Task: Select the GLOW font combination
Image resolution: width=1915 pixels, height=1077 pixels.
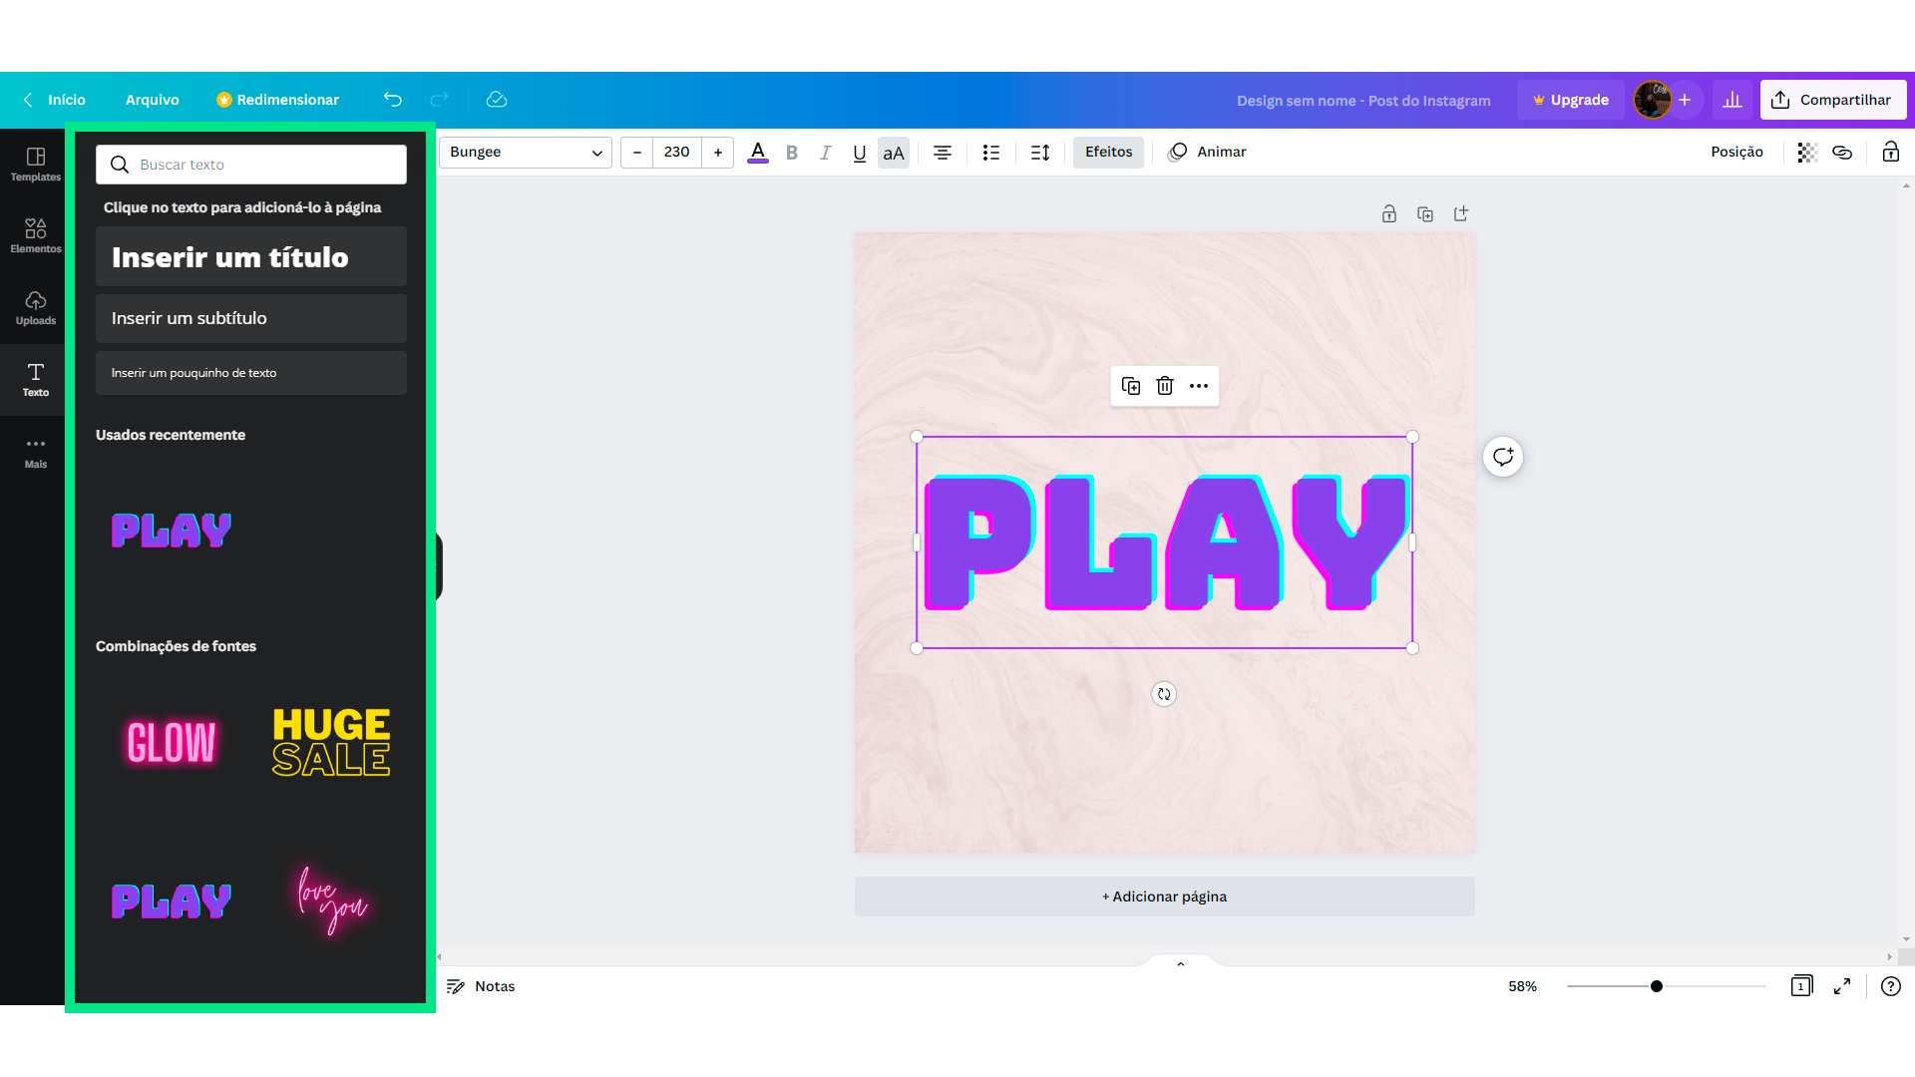Action: coord(172,743)
